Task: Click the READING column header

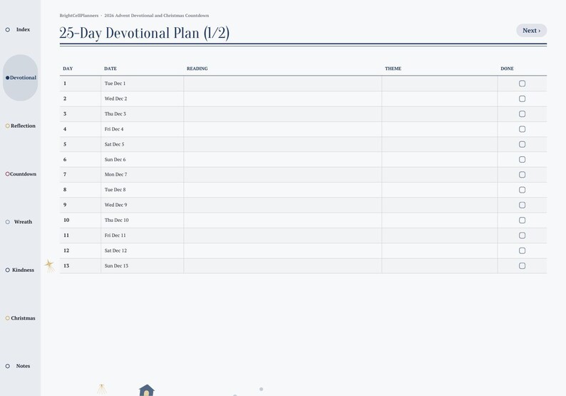Action: (197, 68)
